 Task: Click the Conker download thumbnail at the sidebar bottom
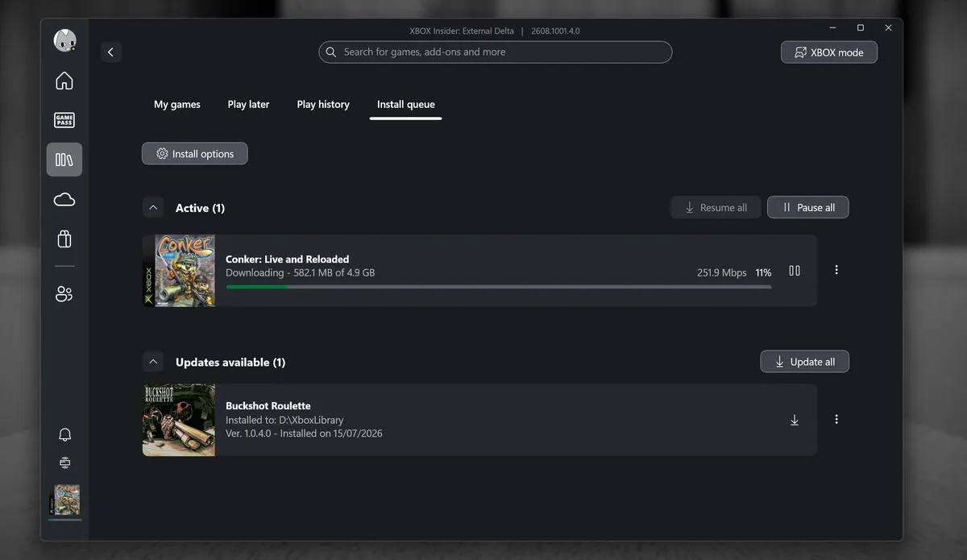[x=65, y=500]
